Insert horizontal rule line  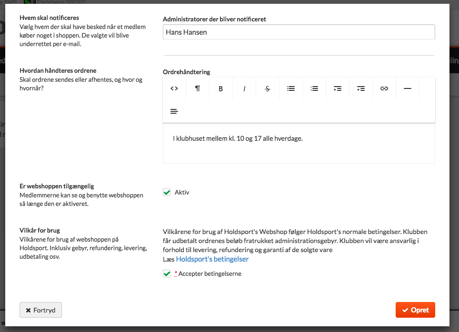[x=408, y=88]
